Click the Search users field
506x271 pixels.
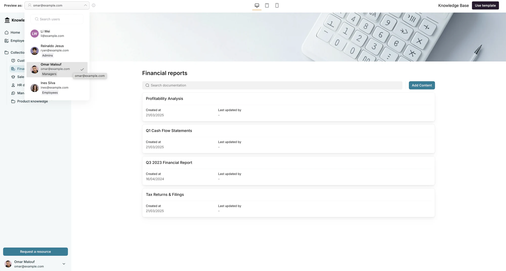tap(57, 19)
